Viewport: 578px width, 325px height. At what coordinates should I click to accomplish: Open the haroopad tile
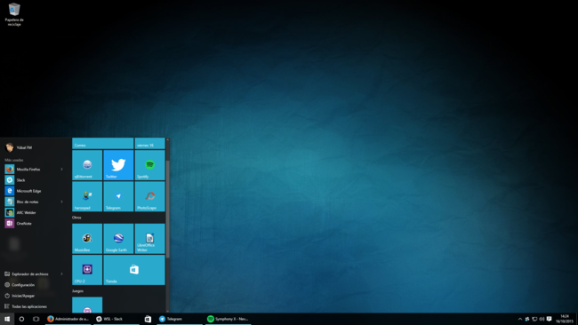coord(87,196)
